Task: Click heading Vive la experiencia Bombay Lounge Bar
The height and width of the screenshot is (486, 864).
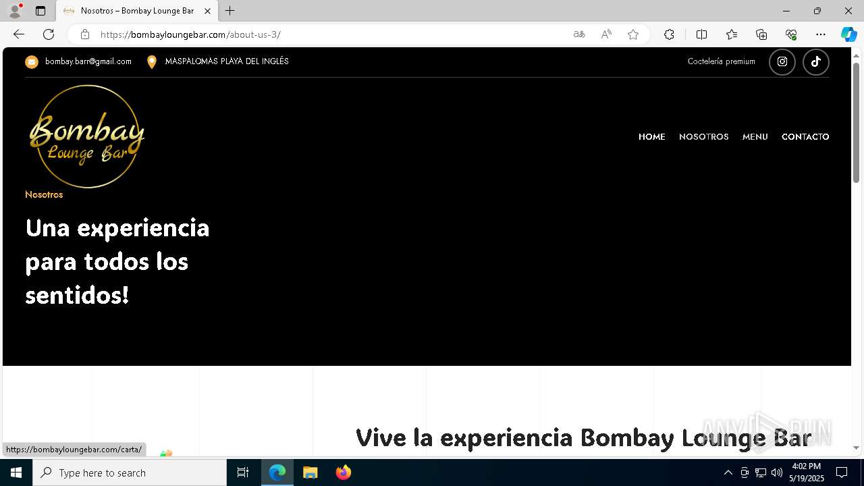Action: coord(583,437)
